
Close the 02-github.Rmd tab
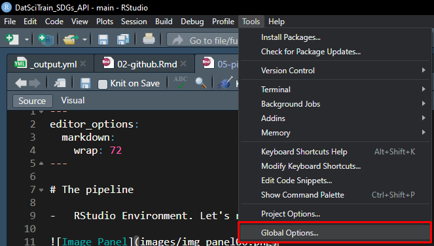tap(183, 64)
